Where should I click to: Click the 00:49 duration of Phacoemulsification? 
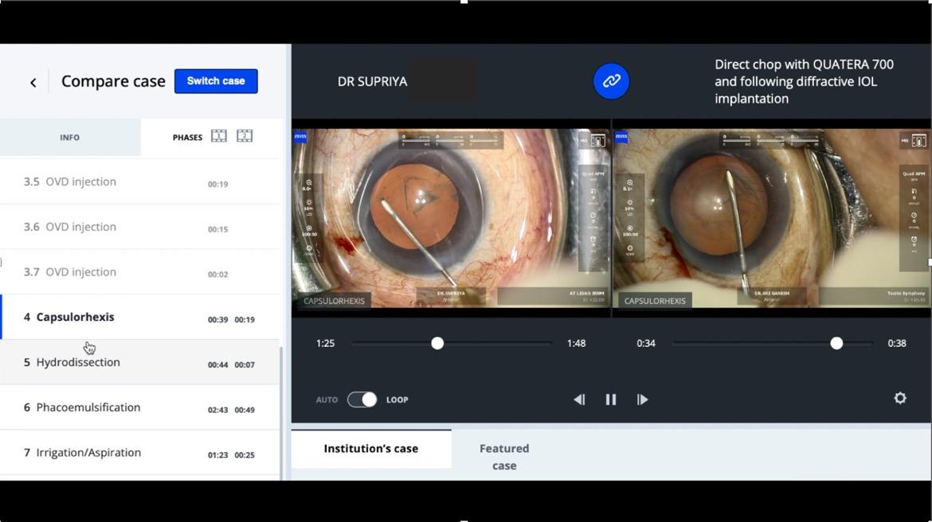click(x=245, y=410)
